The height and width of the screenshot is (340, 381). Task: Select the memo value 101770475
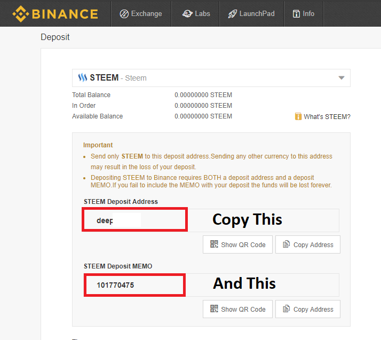(x=115, y=285)
